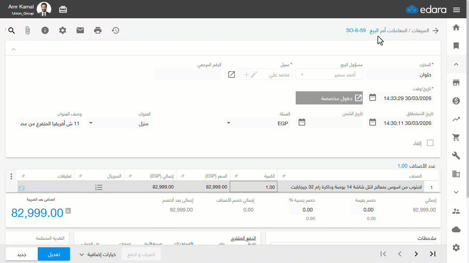The image size is (469, 263).
Task: Go back using the arrow icon
Action: [x=436, y=31]
